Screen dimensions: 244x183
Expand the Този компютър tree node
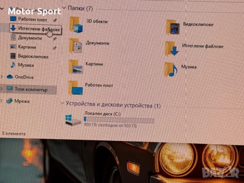click(1, 89)
